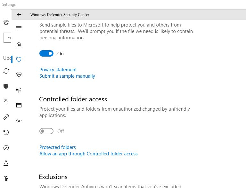Turn off automatic sample submission toggle
This screenshot has width=246, height=188.
(46, 54)
